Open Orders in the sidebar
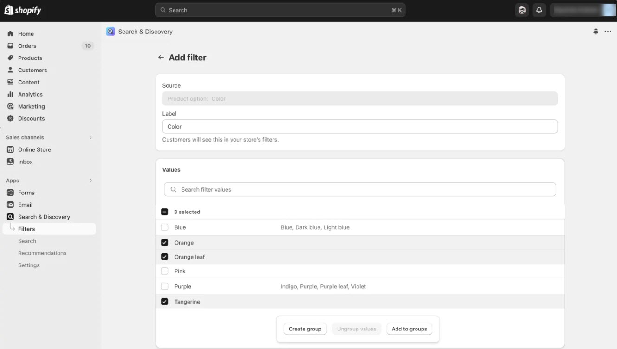This screenshot has width=617, height=349. pos(27,46)
